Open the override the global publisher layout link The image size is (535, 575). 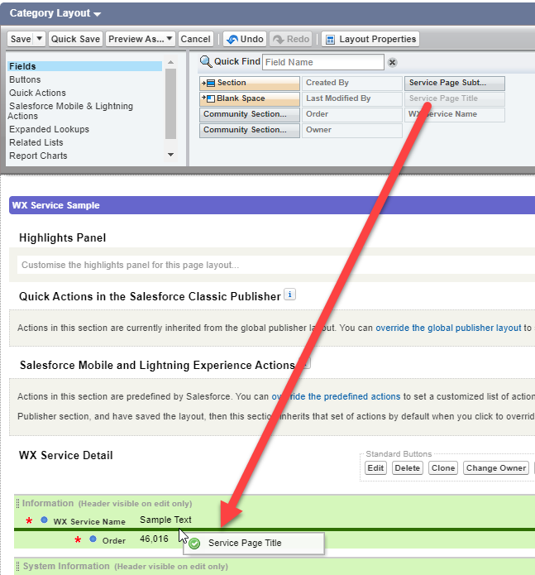pyautogui.click(x=448, y=328)
